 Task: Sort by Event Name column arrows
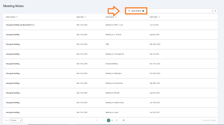pyautogui.click(x=116, y=17)
